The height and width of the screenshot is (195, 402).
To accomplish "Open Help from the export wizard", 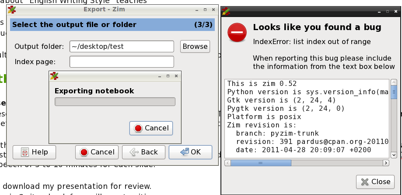I will [34, 152].
